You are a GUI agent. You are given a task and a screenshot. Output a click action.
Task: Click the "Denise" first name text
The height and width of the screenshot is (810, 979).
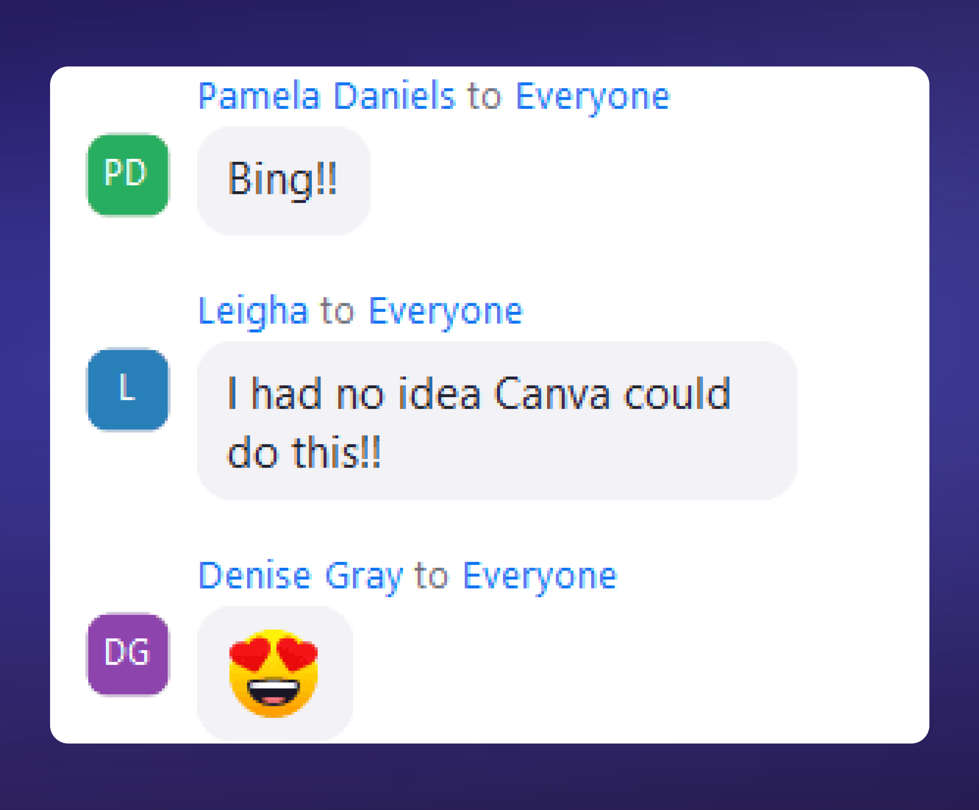click(254, 576)
